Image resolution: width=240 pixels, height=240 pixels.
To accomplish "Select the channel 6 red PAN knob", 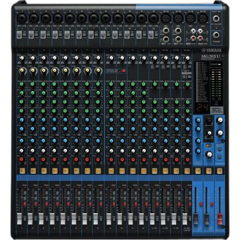I will [76, 159].
